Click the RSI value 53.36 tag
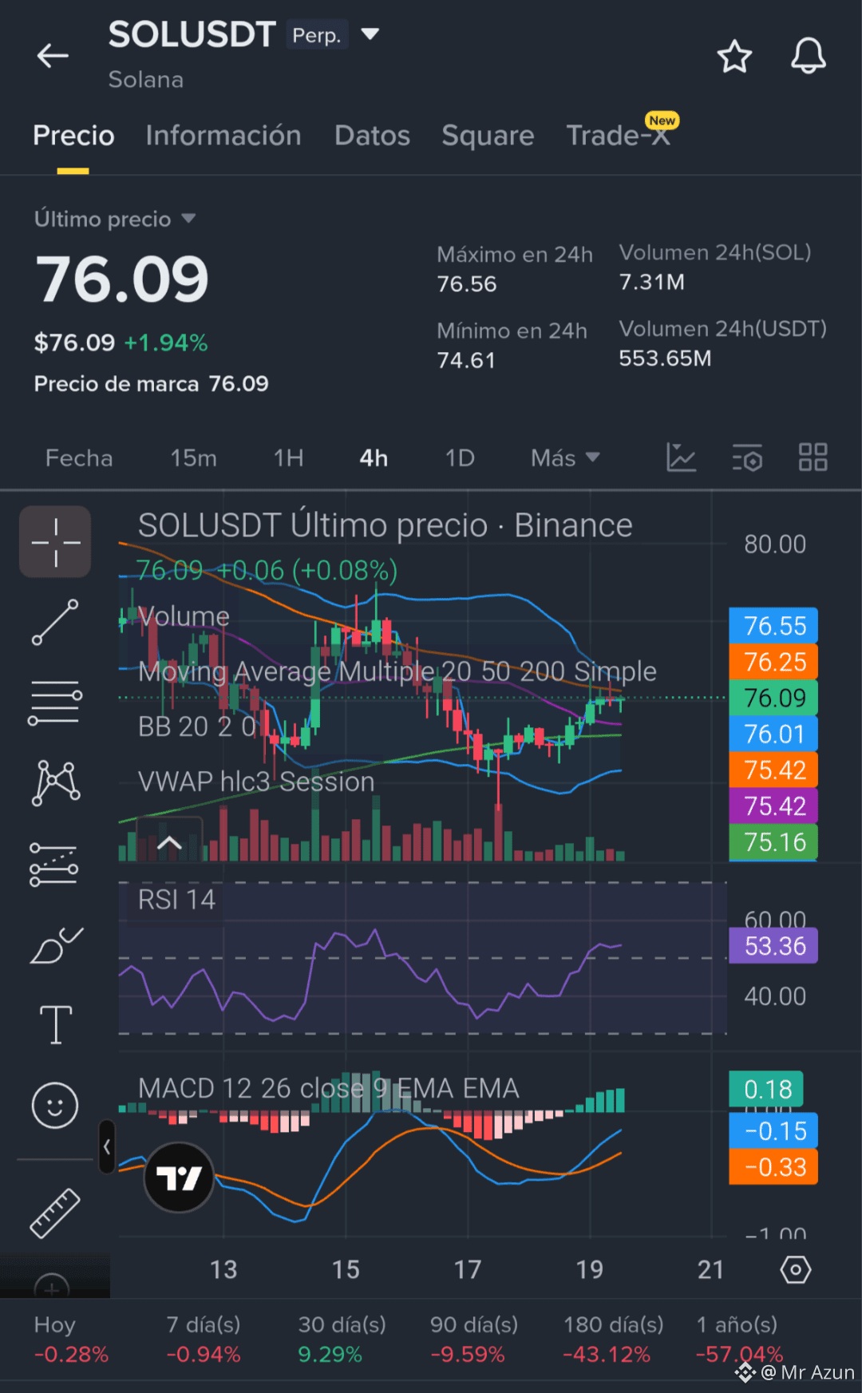The width and height of the screenshot is (862, 1393). point(773,946)
